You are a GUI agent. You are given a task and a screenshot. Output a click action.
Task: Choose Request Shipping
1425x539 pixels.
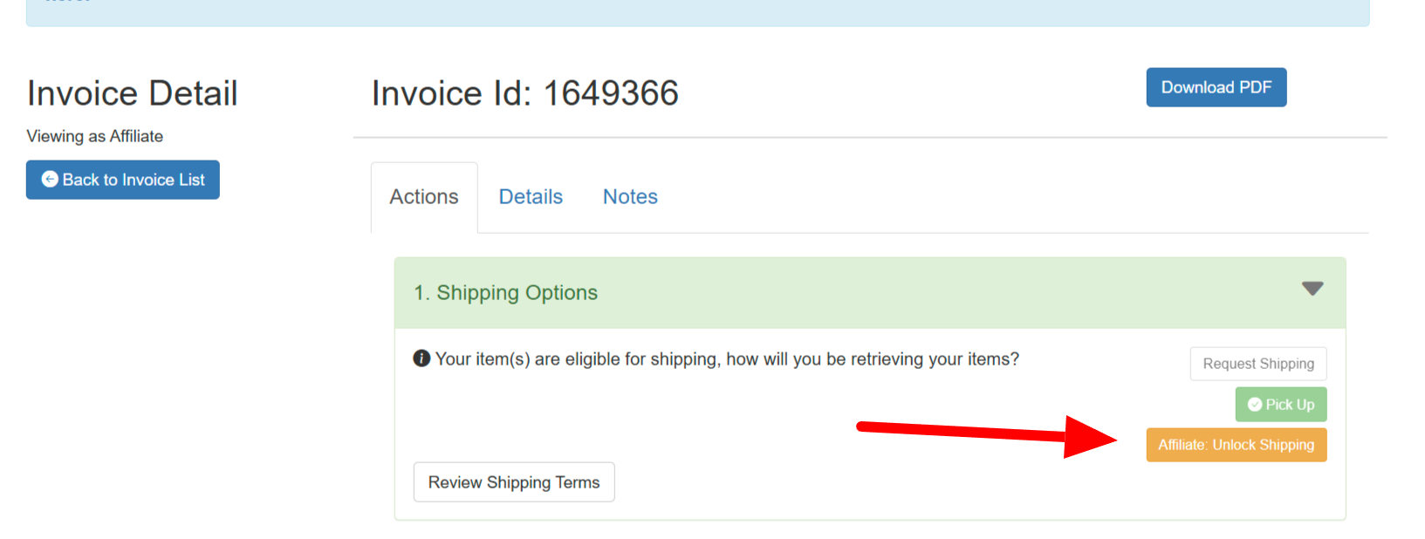point(1257,364)
